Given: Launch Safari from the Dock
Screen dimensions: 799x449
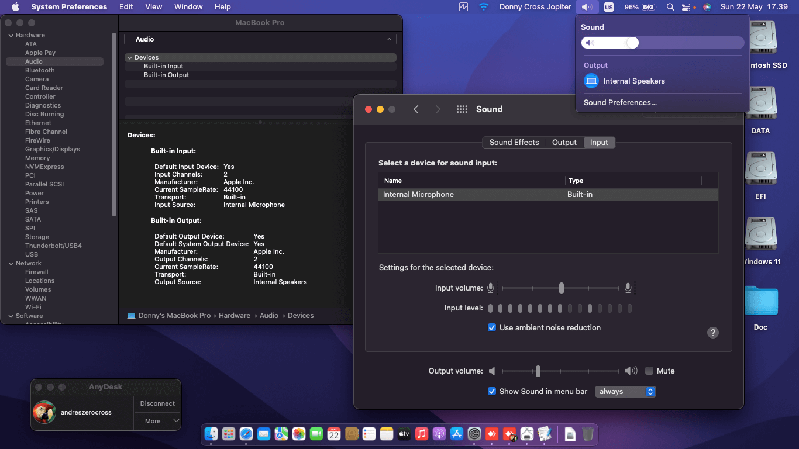Looking at the screenshot, I should [246, 434].
